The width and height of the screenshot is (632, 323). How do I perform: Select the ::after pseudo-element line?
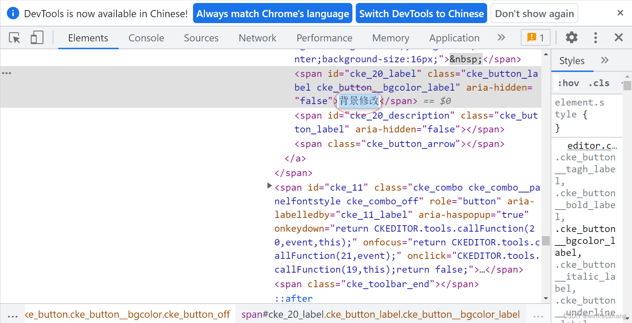[294, 298]
